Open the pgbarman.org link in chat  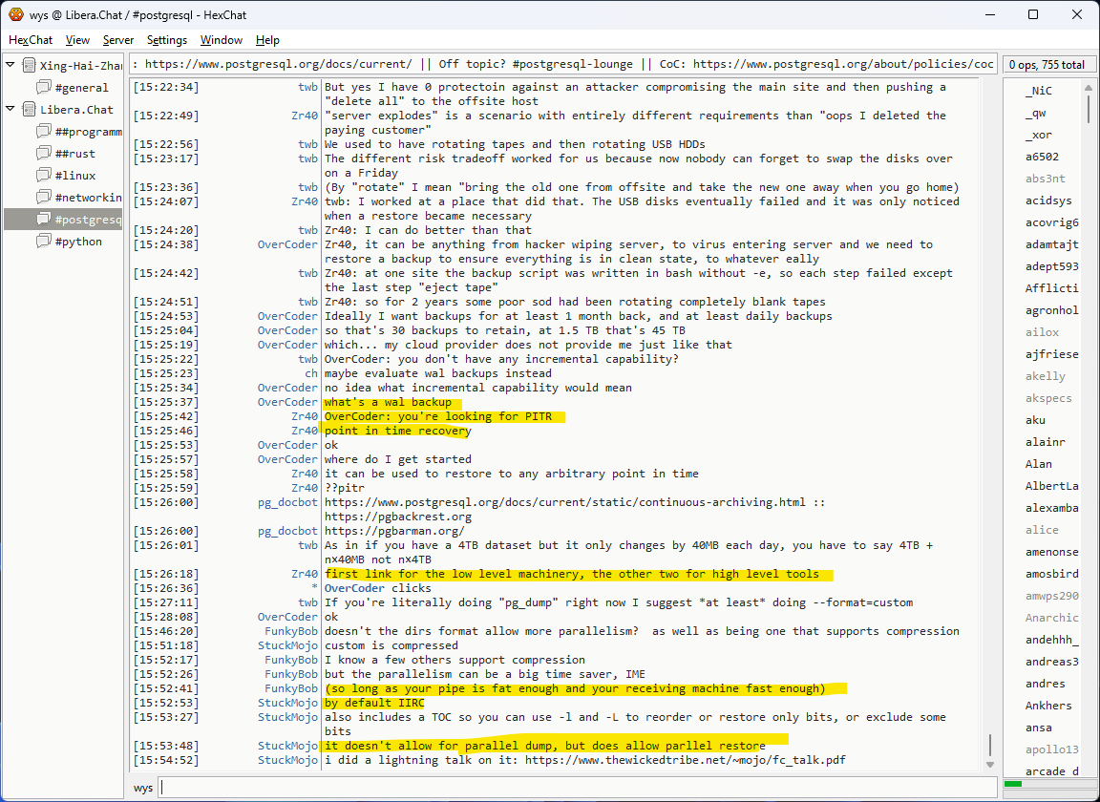coord(394,531)
